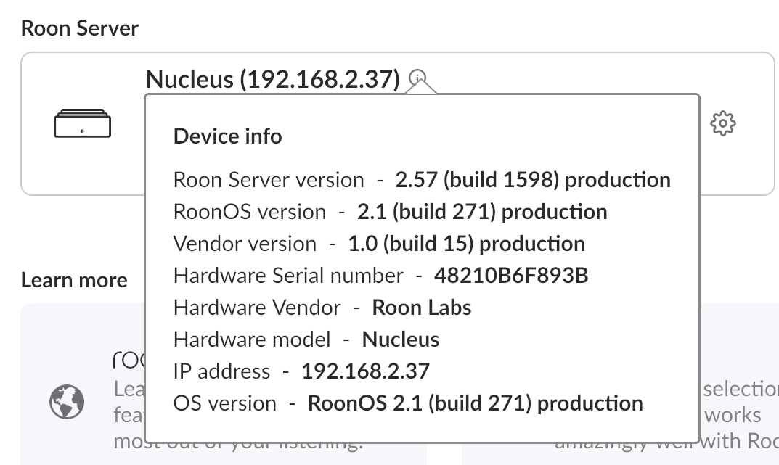Viewport: 779px width, 465px height.
Task: Click the IP address row value in popup
Action: [366, 371]
